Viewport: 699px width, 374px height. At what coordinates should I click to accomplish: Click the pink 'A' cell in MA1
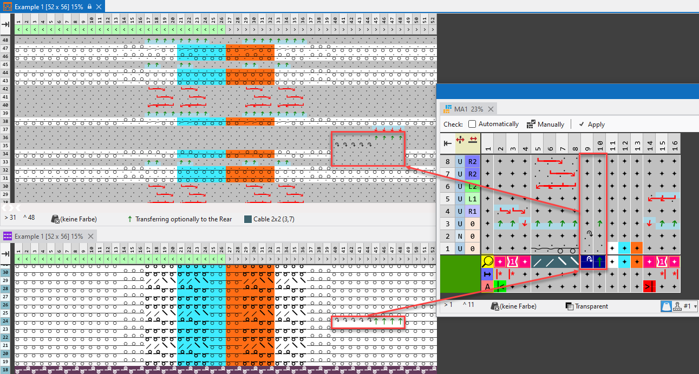(x=487, y=286)
